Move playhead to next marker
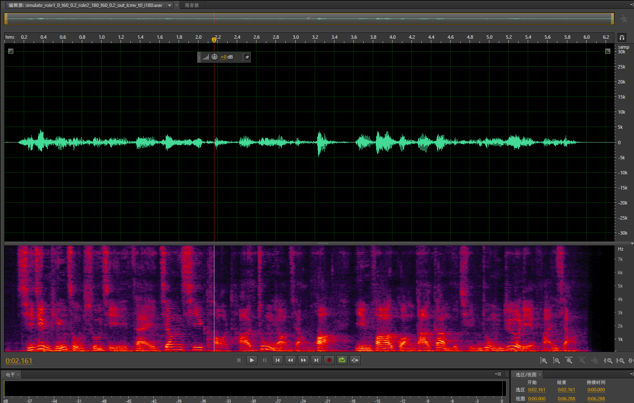Viewport: 634px width, 403px height. tap(316, 360)
